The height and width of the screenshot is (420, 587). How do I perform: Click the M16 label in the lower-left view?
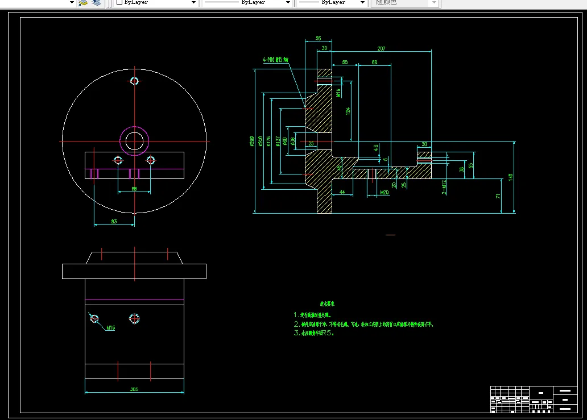[110, 328]
